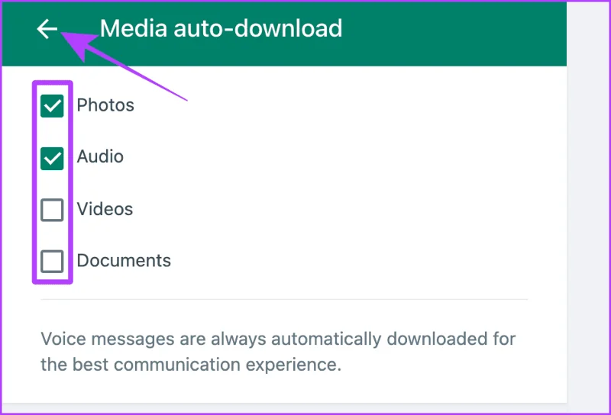Uncheck the Audio auto-download checkbox
Viewport: 611px width, 415px height.
52,158
